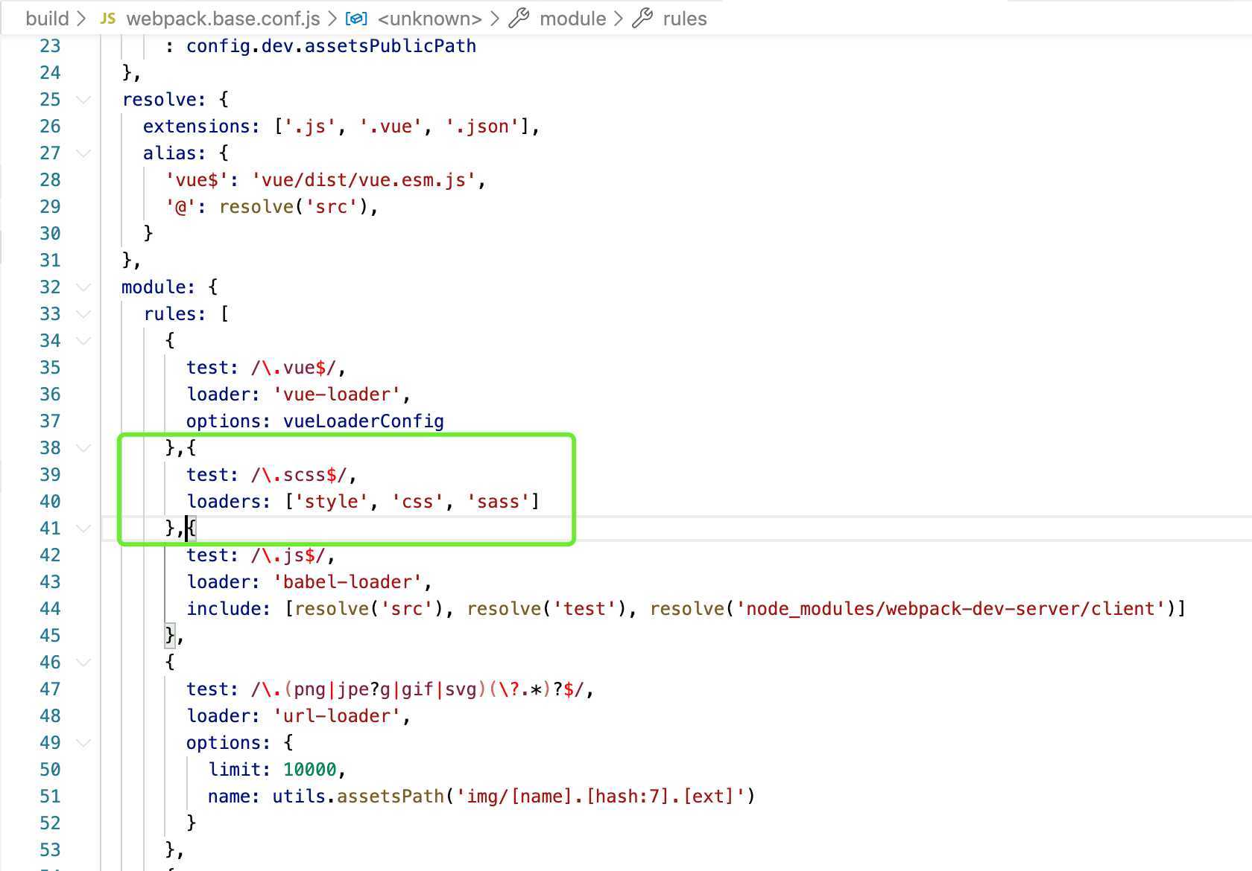
Task: Click line number 30 in gutter
Action: 50,234
